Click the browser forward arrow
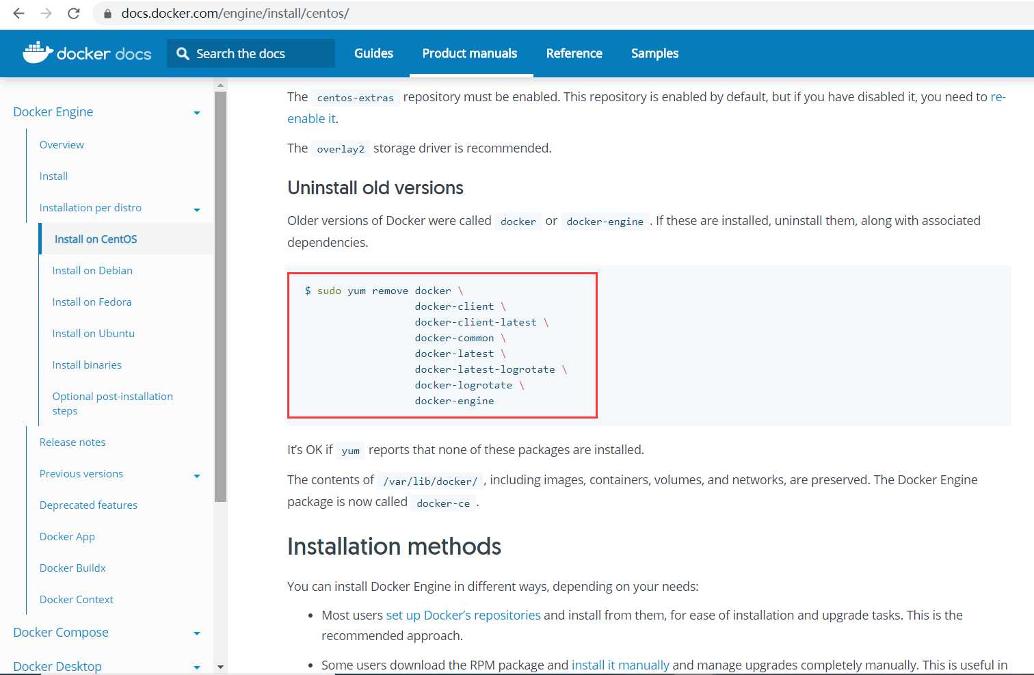 [46, 13]
